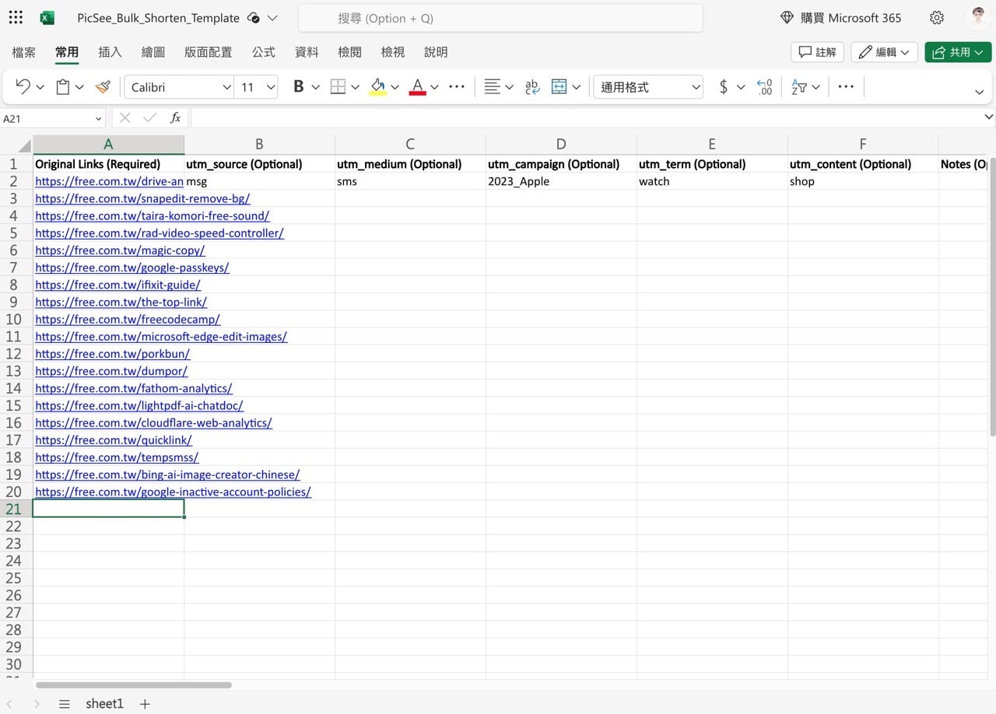This screenshot has width=996, height=714.
Task: Click the cloud save status icon
Action: point(253,18)
